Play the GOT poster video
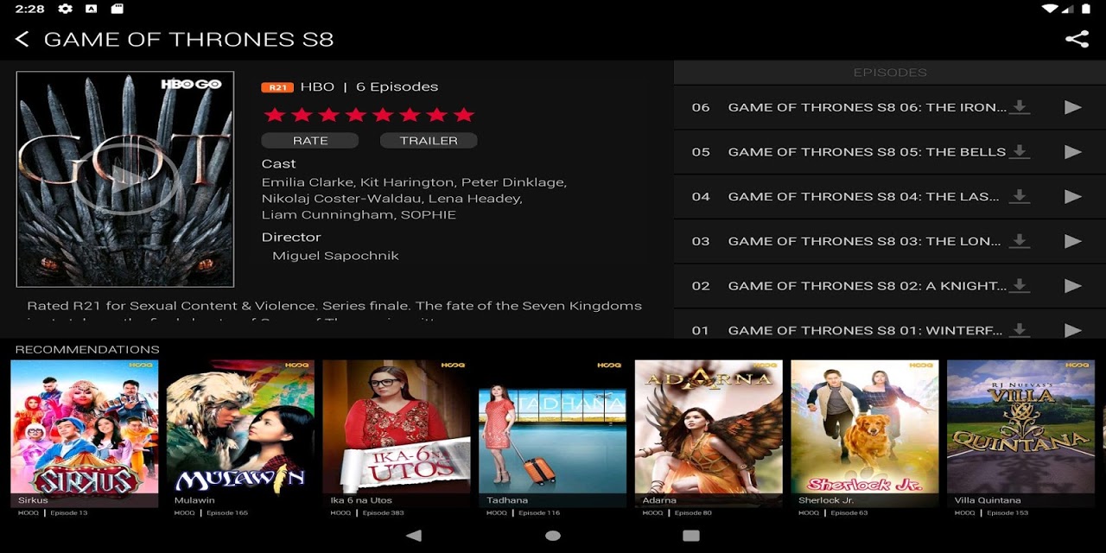Screen dimensions: 1106x553 pos(125,180)
